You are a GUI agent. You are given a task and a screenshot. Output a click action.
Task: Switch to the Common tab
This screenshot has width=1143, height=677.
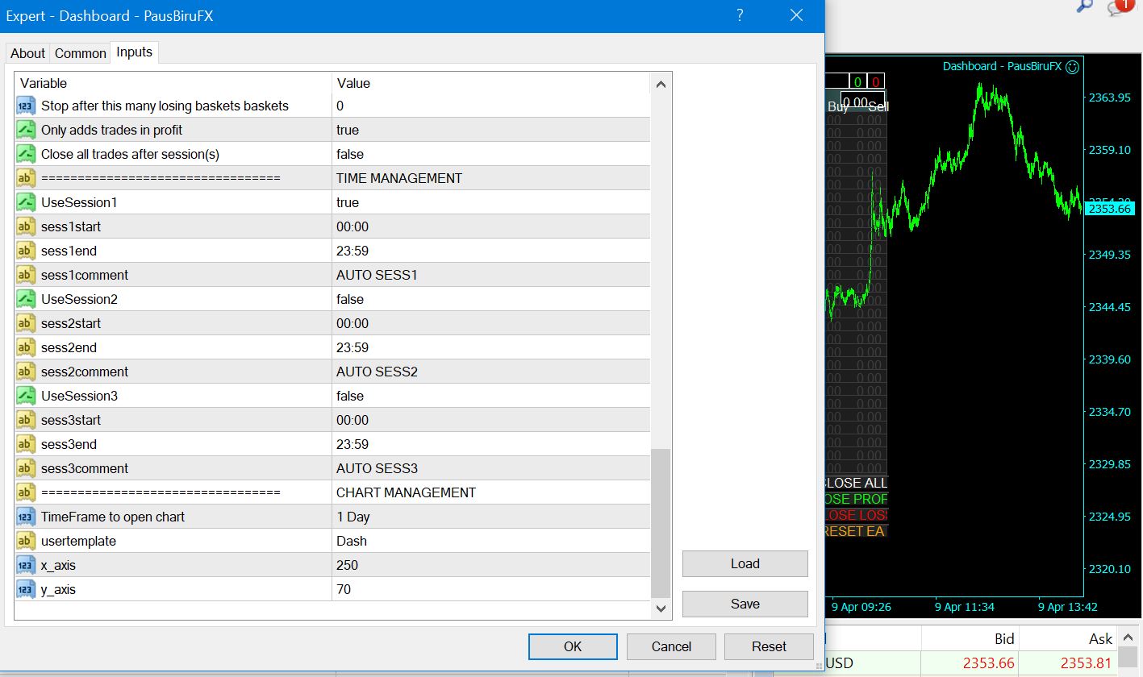pos(81,53)
